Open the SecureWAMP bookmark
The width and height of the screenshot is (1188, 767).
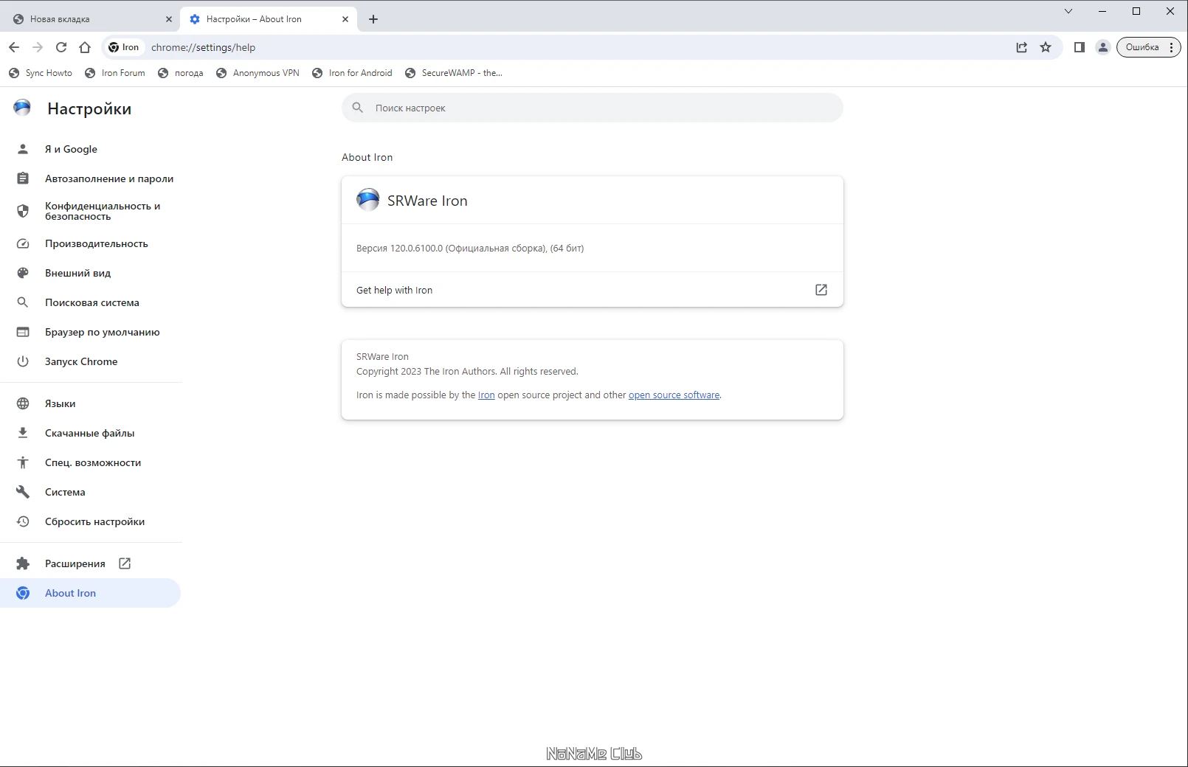453,73
